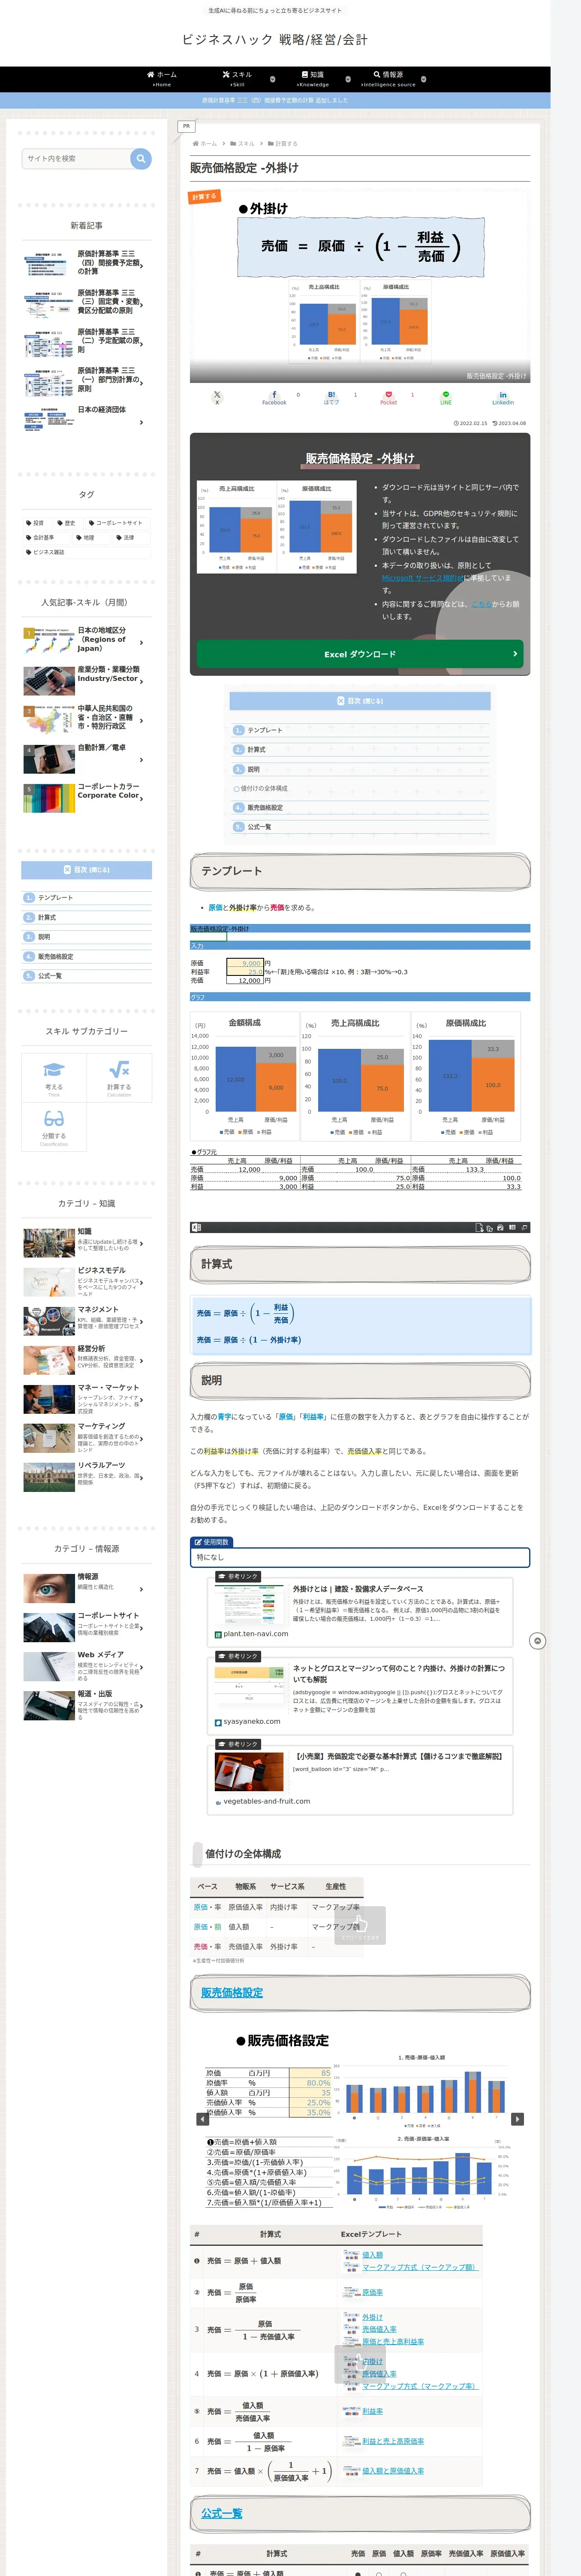Open the 利益率 Excel template link
581x2576 pixels.
372,2411
